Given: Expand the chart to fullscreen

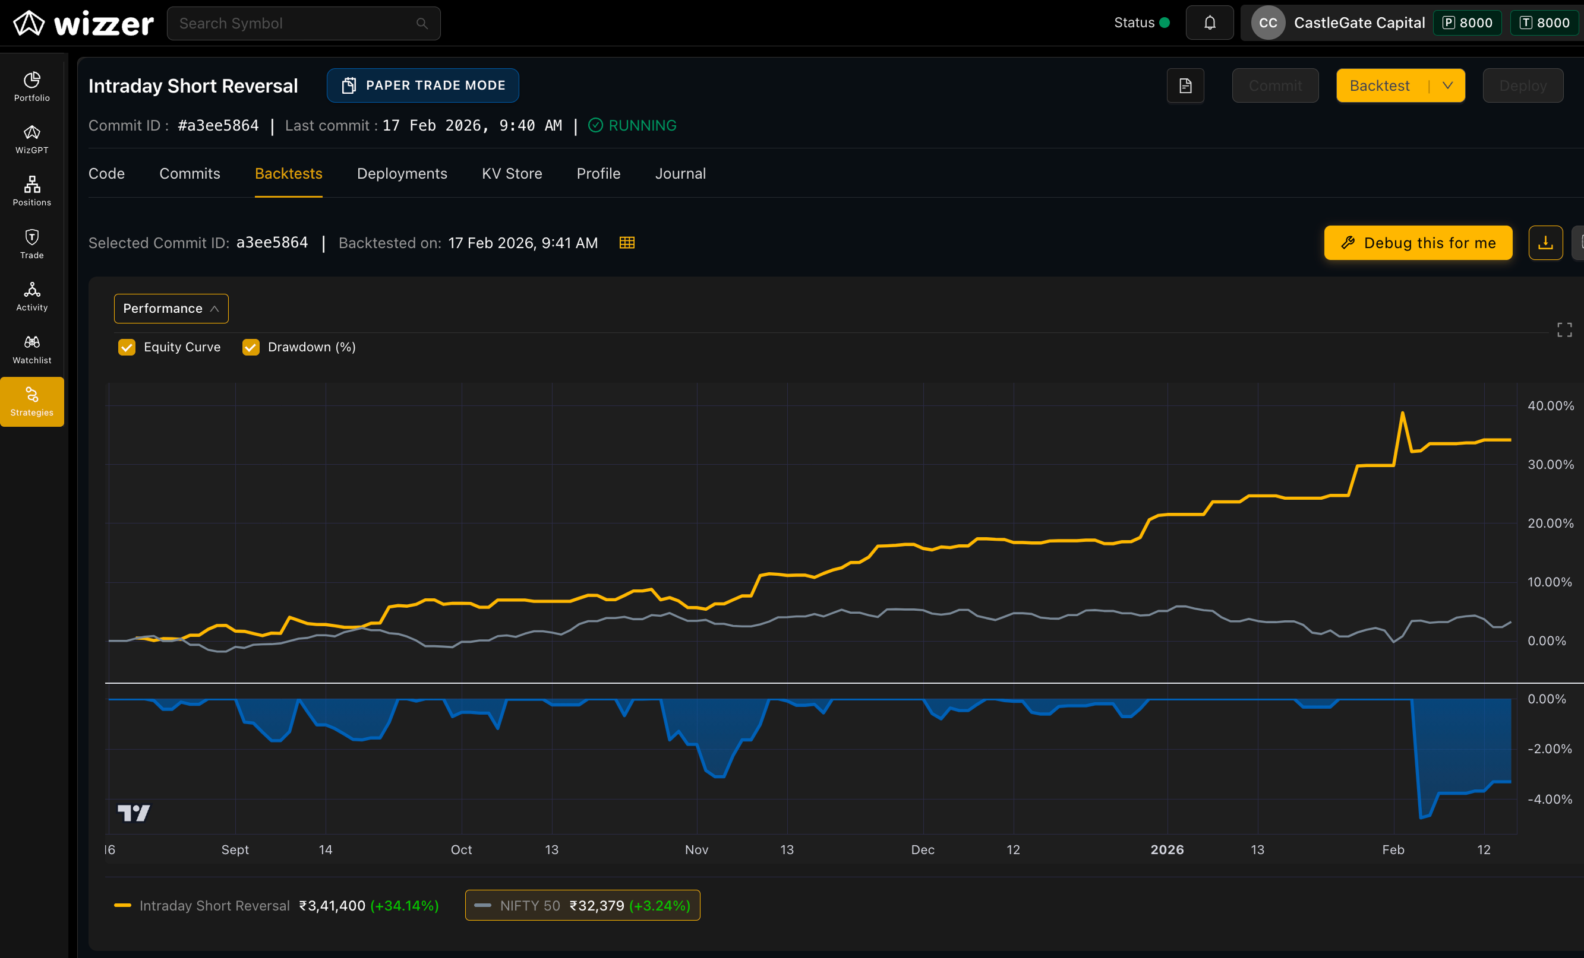Looking at the screenshot, I should (1564, 329).
